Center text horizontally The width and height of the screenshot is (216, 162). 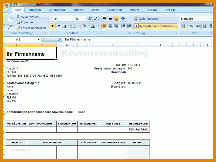point(110,26)
